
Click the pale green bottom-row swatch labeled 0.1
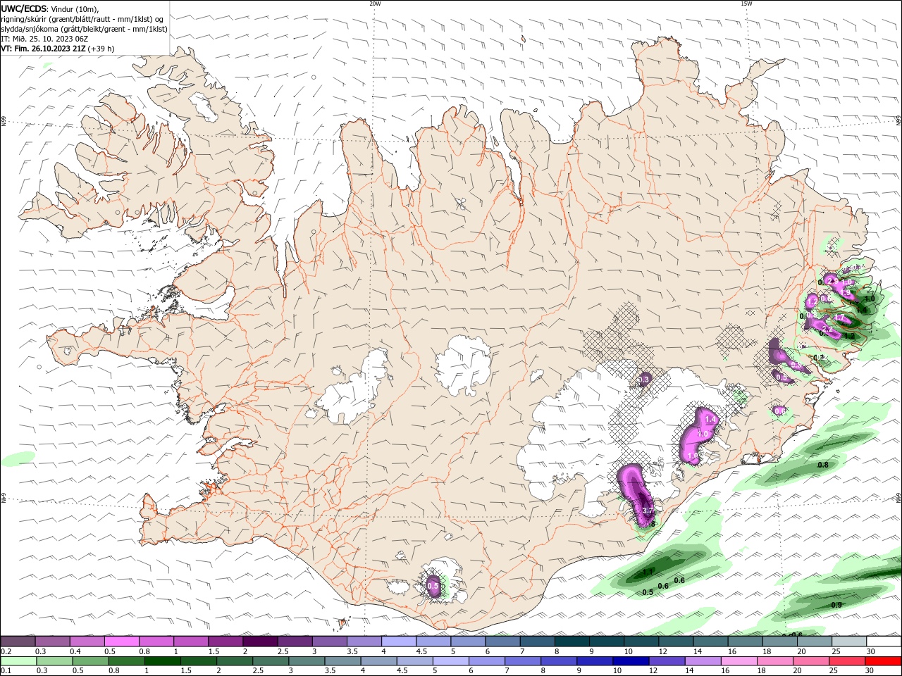[19, 661]
